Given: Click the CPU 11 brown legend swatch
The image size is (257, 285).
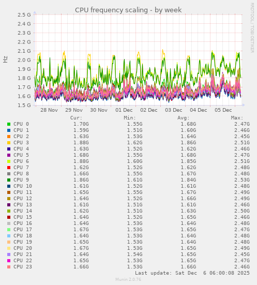Looking at the screenshot, I should tap(9, 192).
